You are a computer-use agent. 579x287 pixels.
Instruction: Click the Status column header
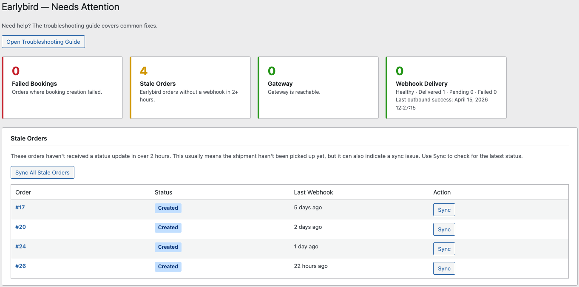[163, 192]
